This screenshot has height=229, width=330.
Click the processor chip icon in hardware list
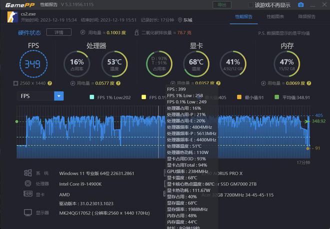[28, 183]
